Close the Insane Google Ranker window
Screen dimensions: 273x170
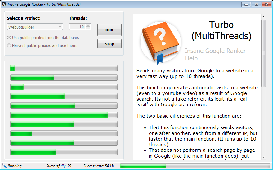coord(266,4)
